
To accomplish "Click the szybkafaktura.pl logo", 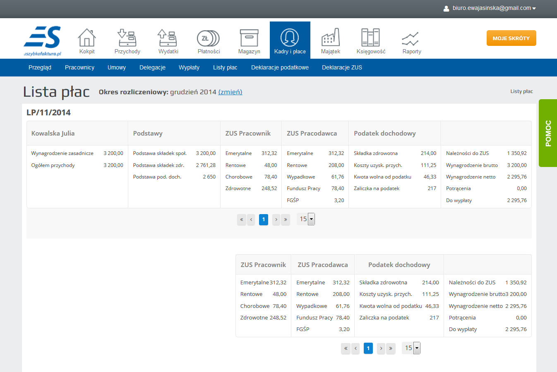I will pos(42,41).
